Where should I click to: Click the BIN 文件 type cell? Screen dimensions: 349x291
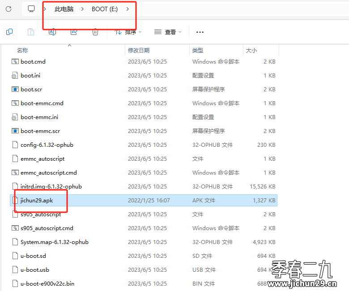(x=204, y=284)
